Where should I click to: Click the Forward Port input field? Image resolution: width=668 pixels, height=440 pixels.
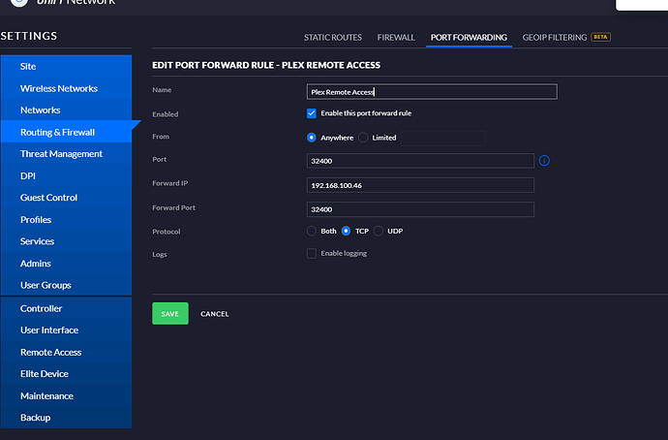[420, 209]
